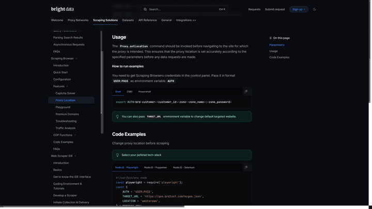Copy the shell export command code block

click(x=246, y=91)
